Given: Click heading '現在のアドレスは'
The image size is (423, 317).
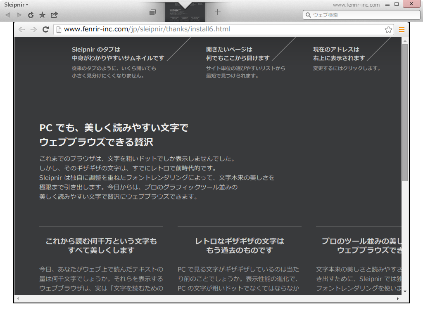Looking at the screenshot, I should point(336,50).
